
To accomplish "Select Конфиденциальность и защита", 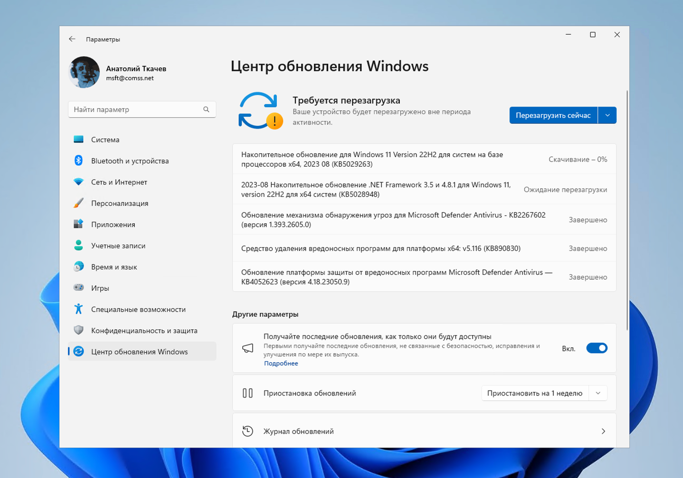I will pyautogui.click(x=142, y=330).
